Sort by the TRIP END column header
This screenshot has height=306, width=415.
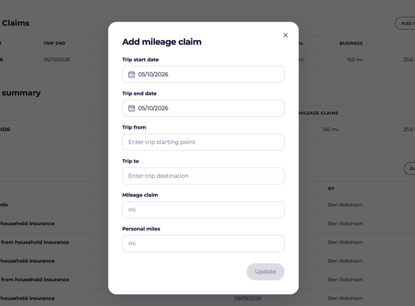click(x=55, y=43)
